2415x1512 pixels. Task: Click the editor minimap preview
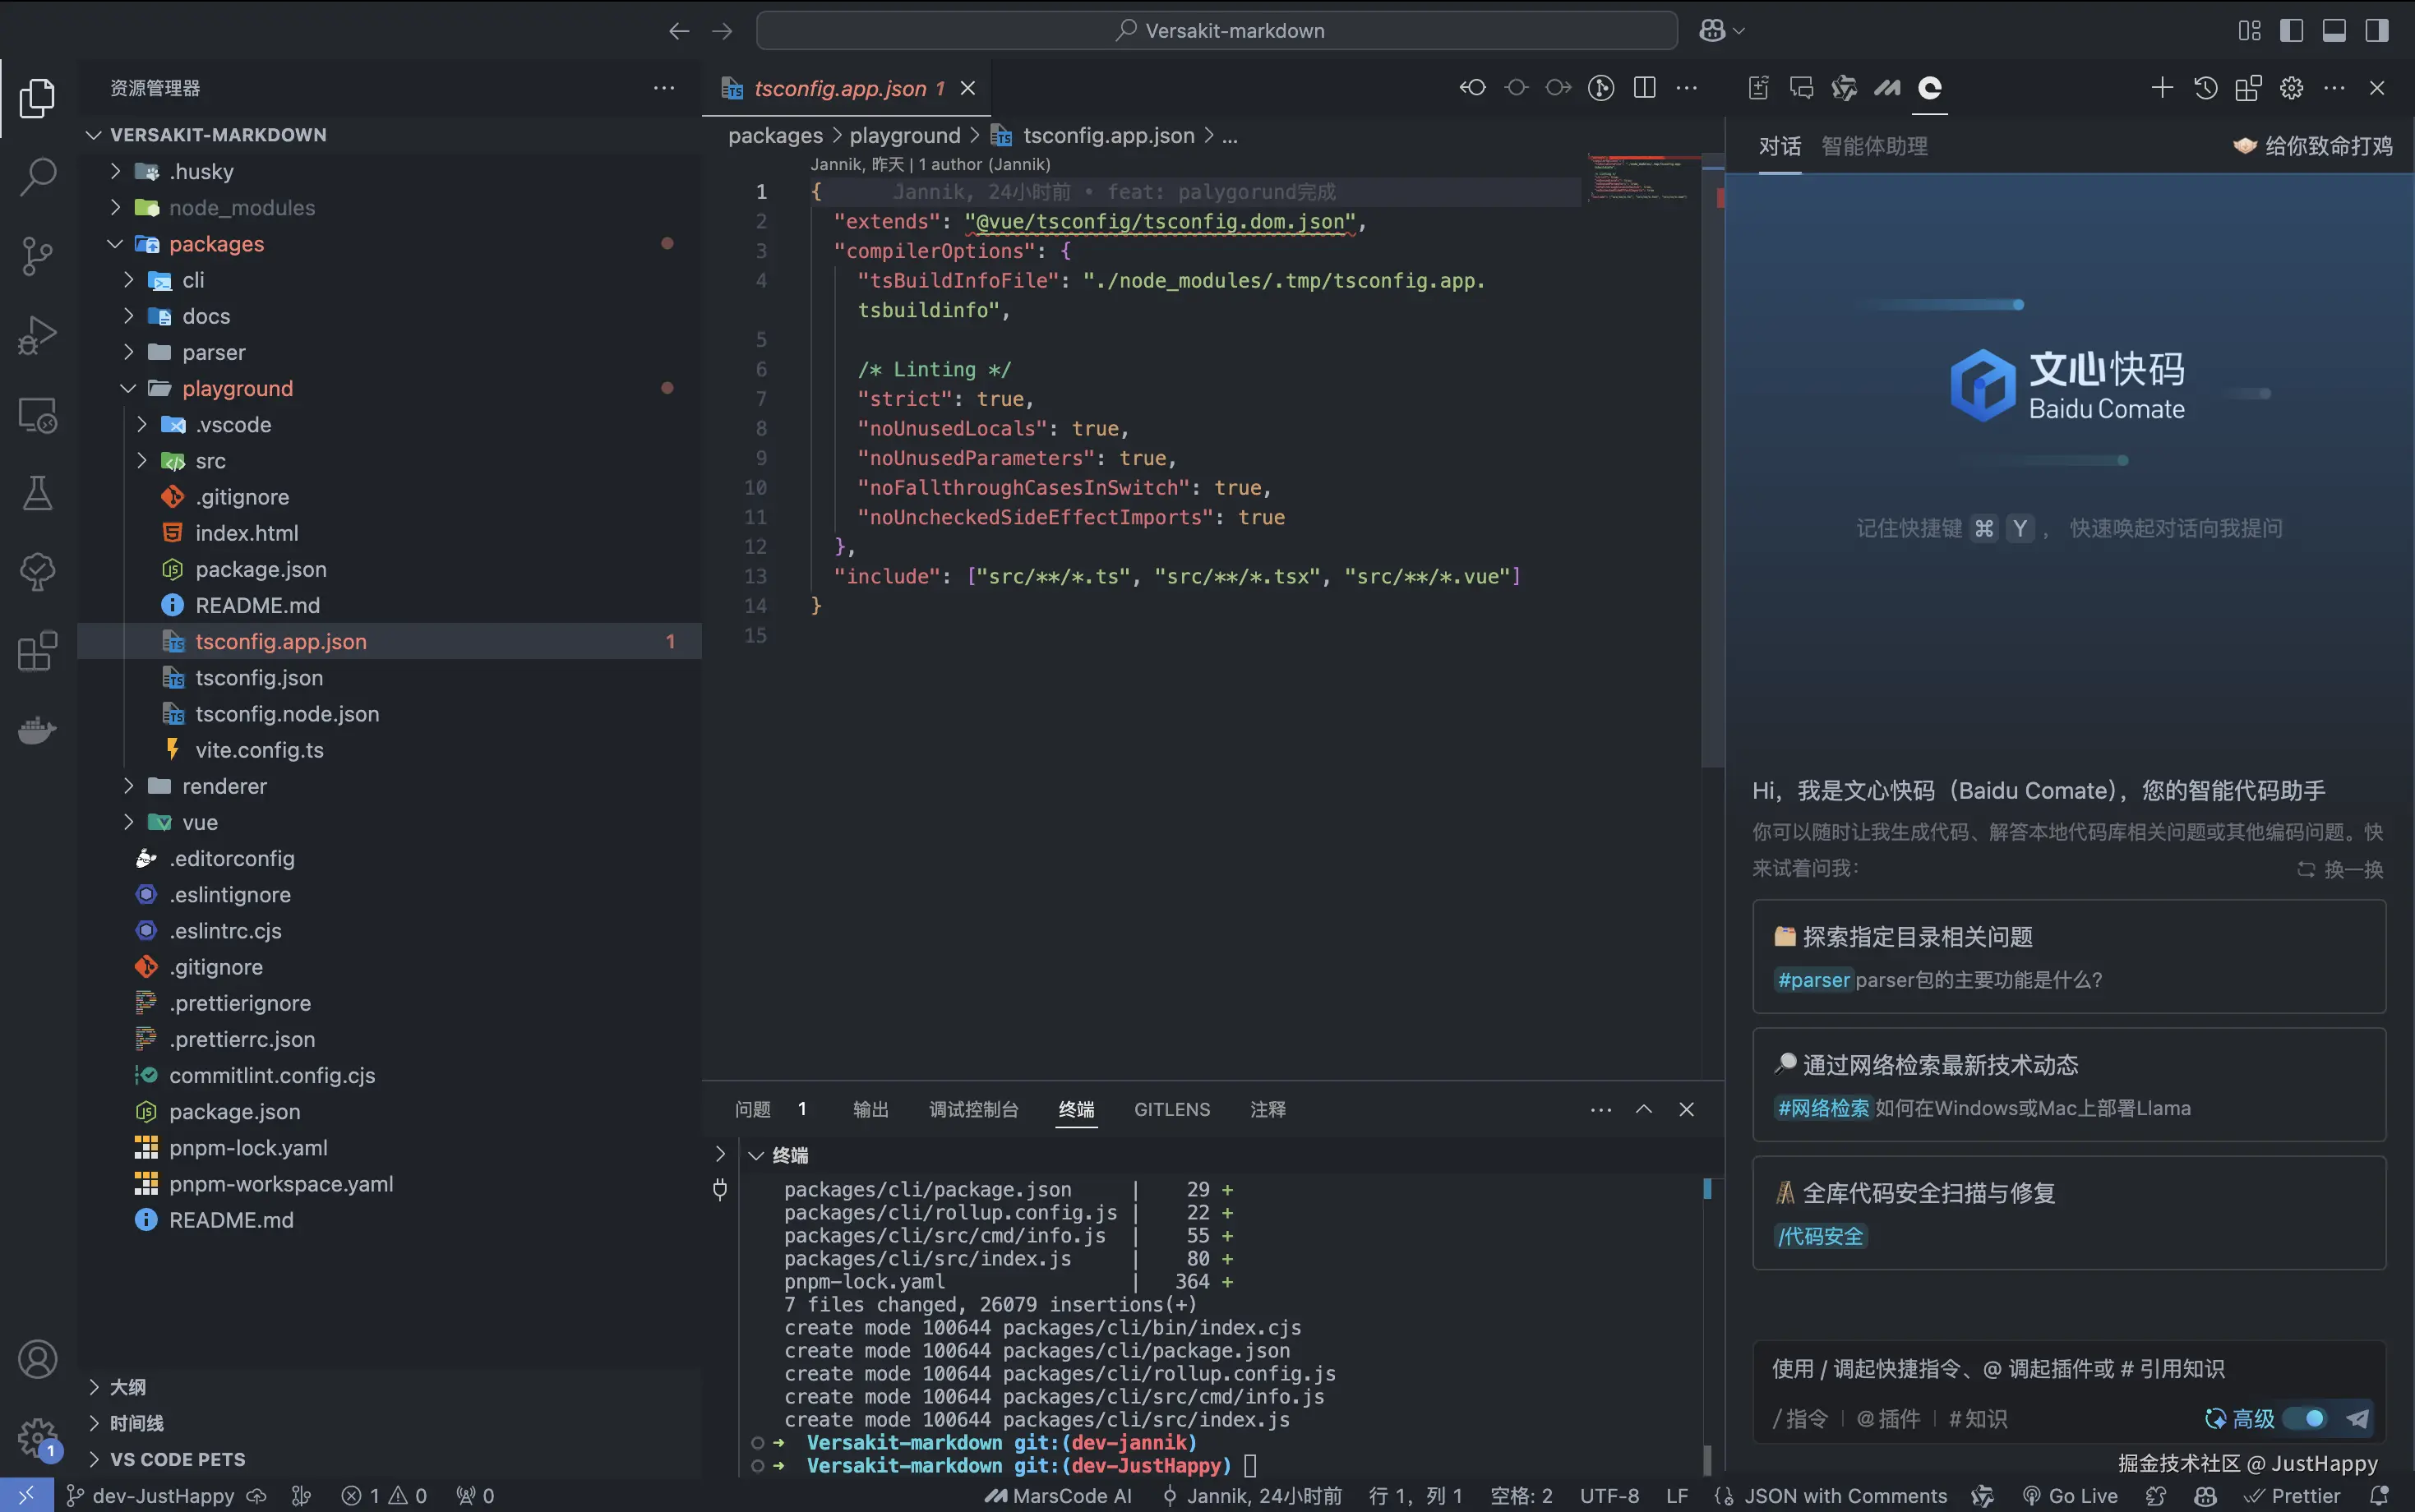(x=1639, y=178)
